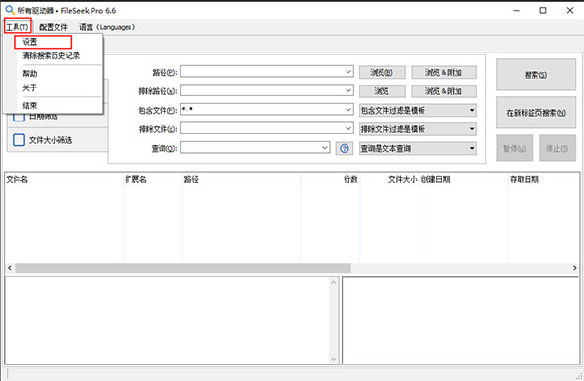Expand the 排除文件过滤是模板 combo box

pyautogui.click(x=418, y=129)
